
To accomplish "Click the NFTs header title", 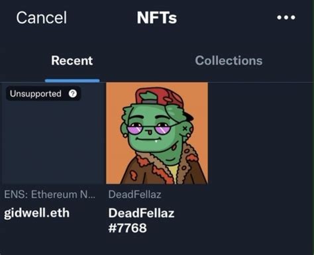I will (x=157, y=18).
